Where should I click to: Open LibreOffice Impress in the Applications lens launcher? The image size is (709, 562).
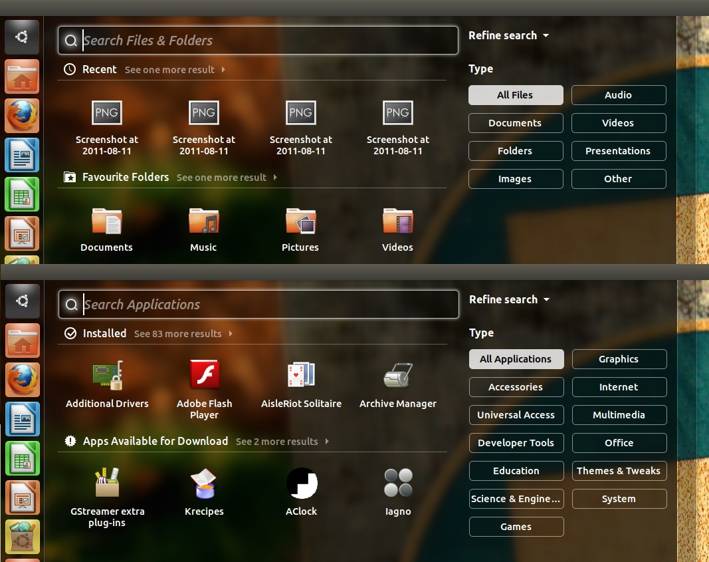(x=22, y=498)
